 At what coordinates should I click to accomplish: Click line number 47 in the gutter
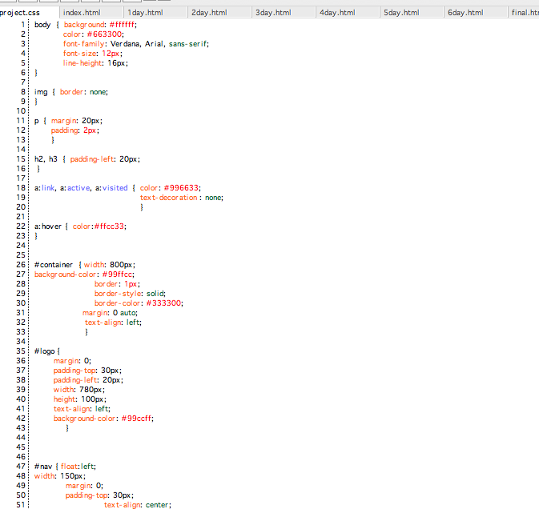tap(21, 467)
